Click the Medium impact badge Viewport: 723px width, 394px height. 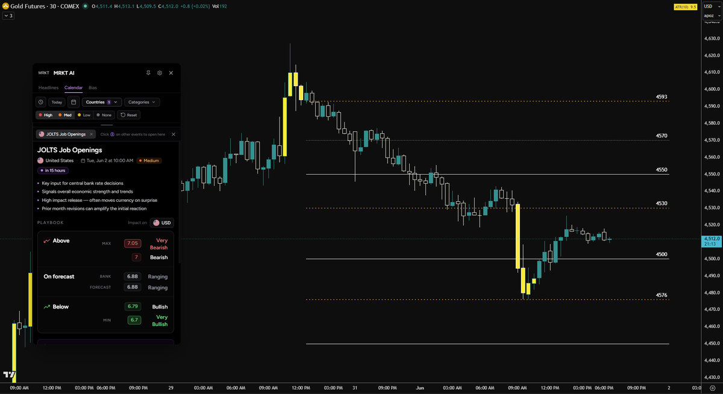[149, 161]
